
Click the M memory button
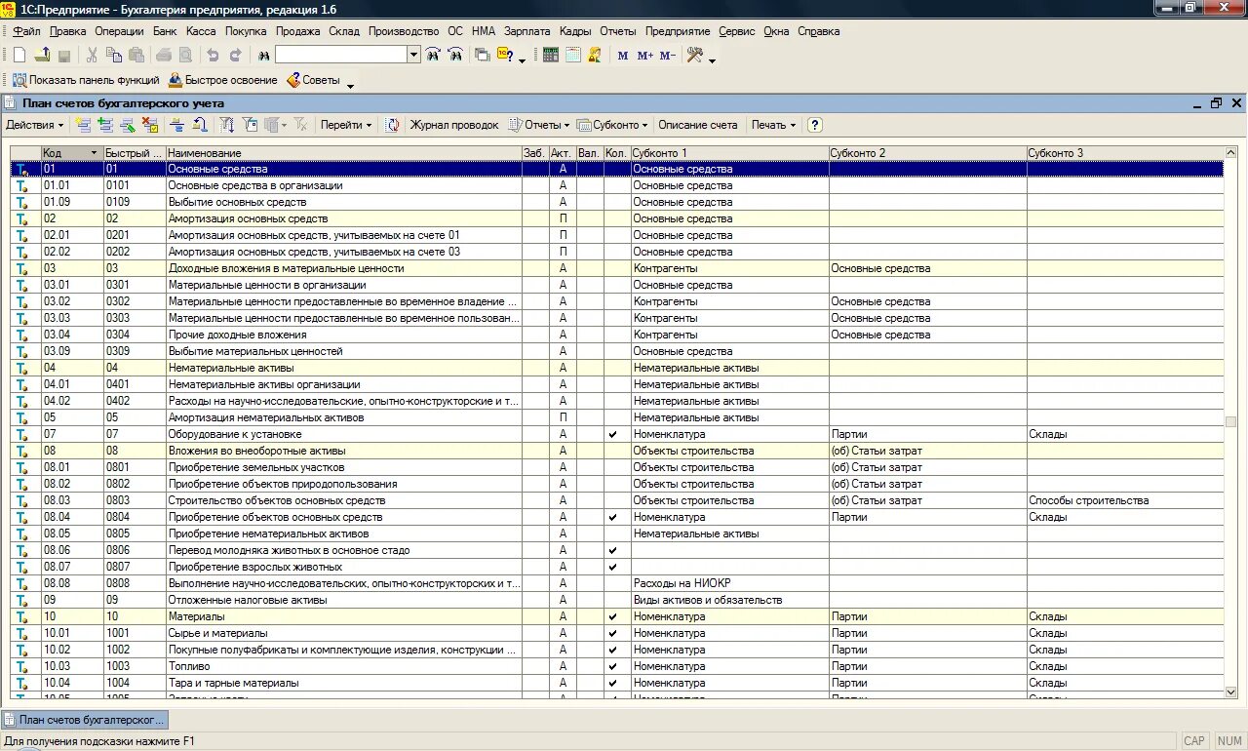pos(623,56)
